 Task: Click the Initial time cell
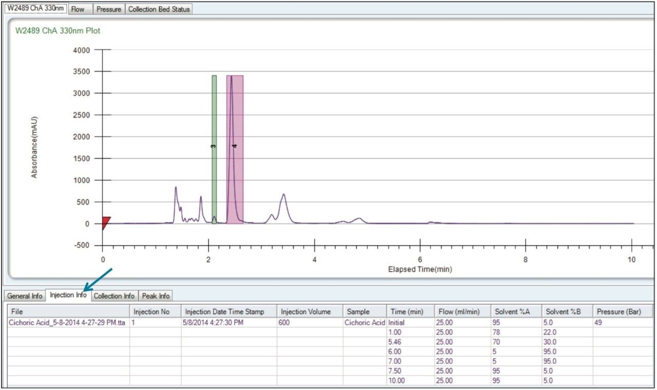pos(410,323)
